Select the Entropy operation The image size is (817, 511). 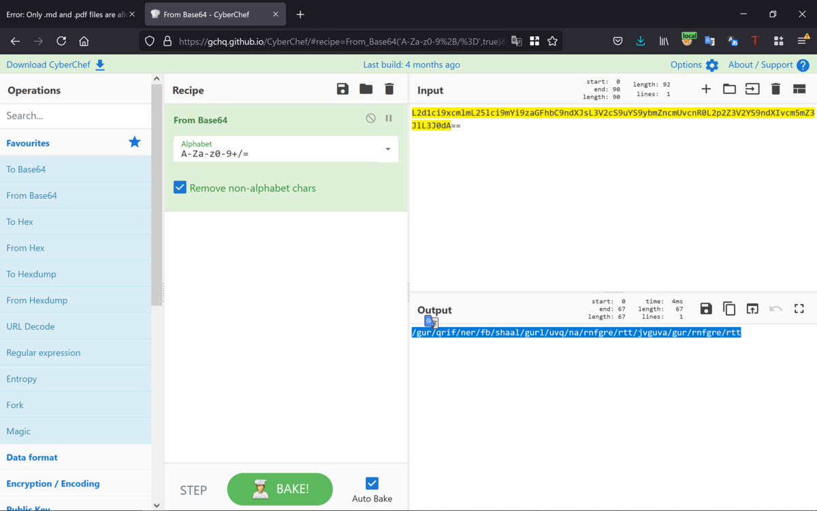[76, 379]
